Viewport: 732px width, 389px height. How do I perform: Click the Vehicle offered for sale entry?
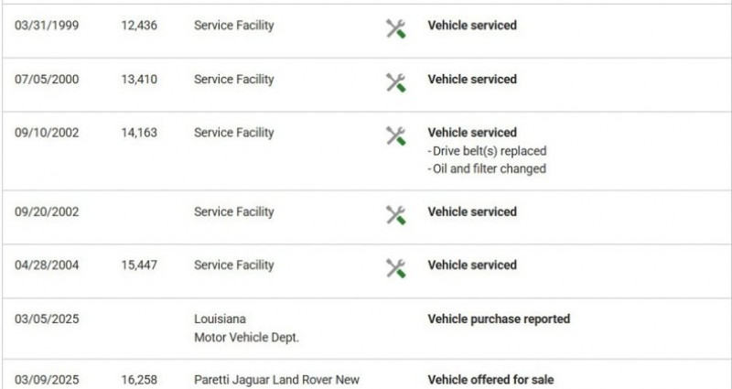point(490,380)
